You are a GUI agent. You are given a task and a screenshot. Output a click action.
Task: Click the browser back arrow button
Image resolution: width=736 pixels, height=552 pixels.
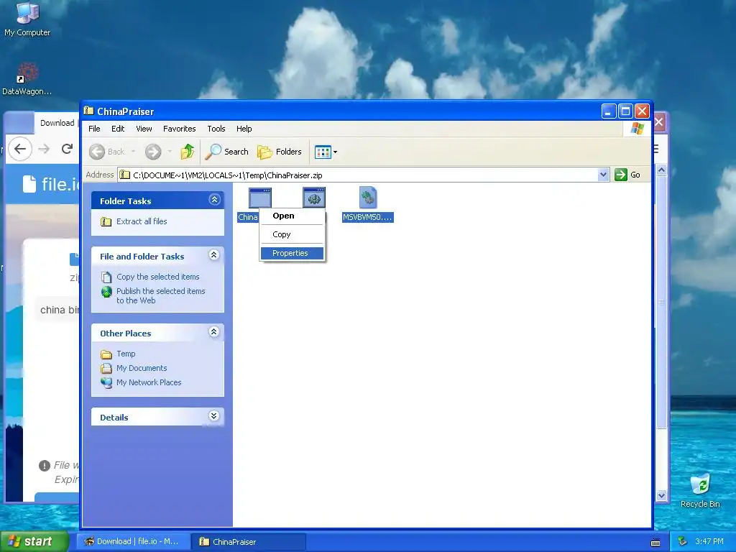click(19, 149)
